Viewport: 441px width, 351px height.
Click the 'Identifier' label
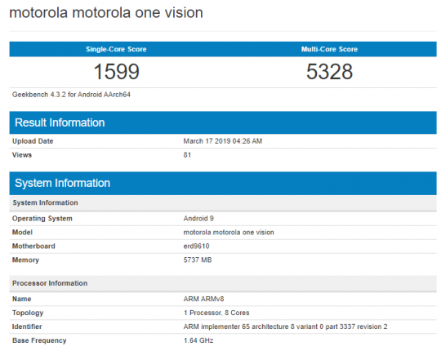coord(27,327)
